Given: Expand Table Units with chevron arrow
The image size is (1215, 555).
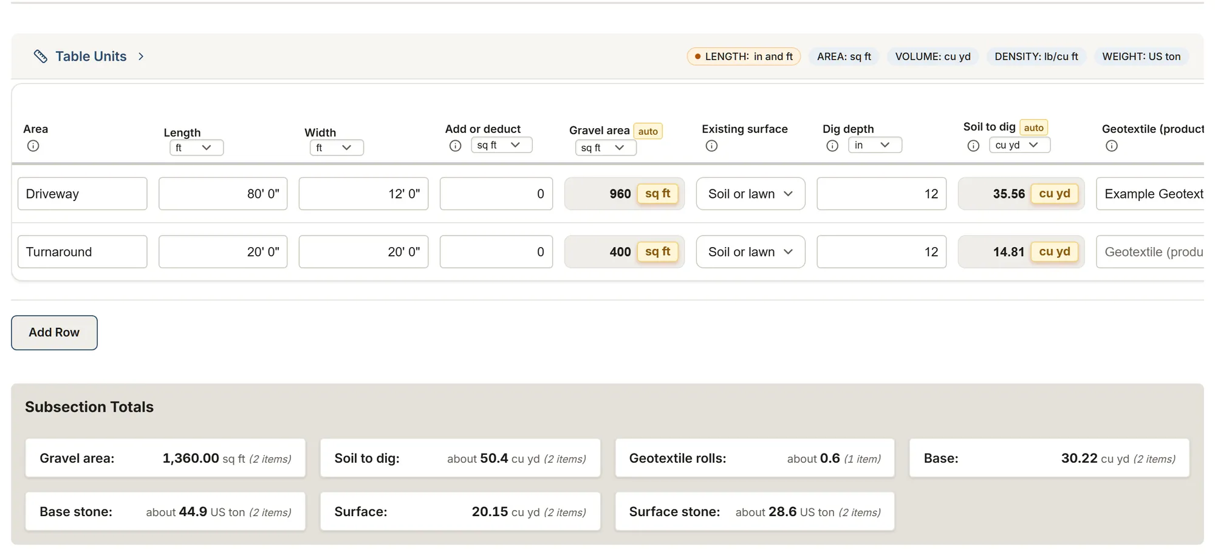Looking at the screenshot, I should [x=141, y=56].
